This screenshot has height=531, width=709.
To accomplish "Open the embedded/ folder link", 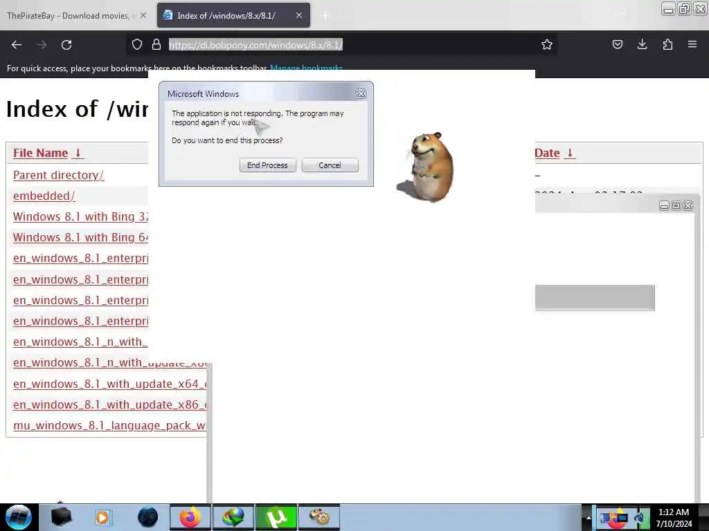I will pos(44,196).
